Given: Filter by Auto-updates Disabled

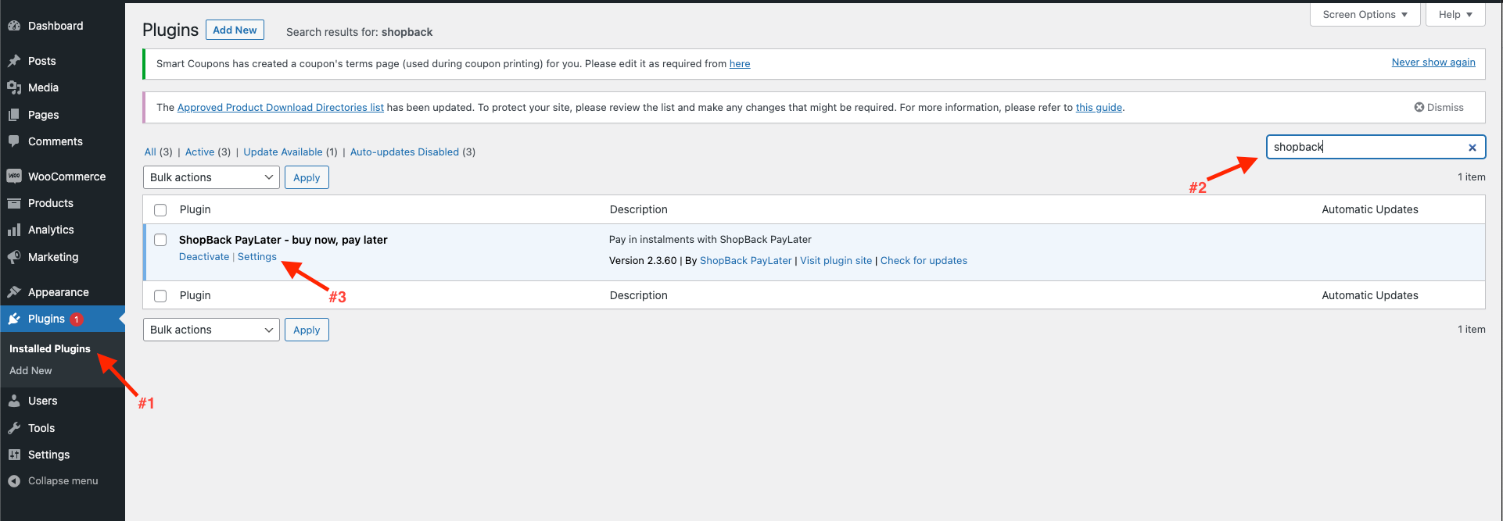Looking at the screenshot, I should pyautogui.click(x=413, y=152).
